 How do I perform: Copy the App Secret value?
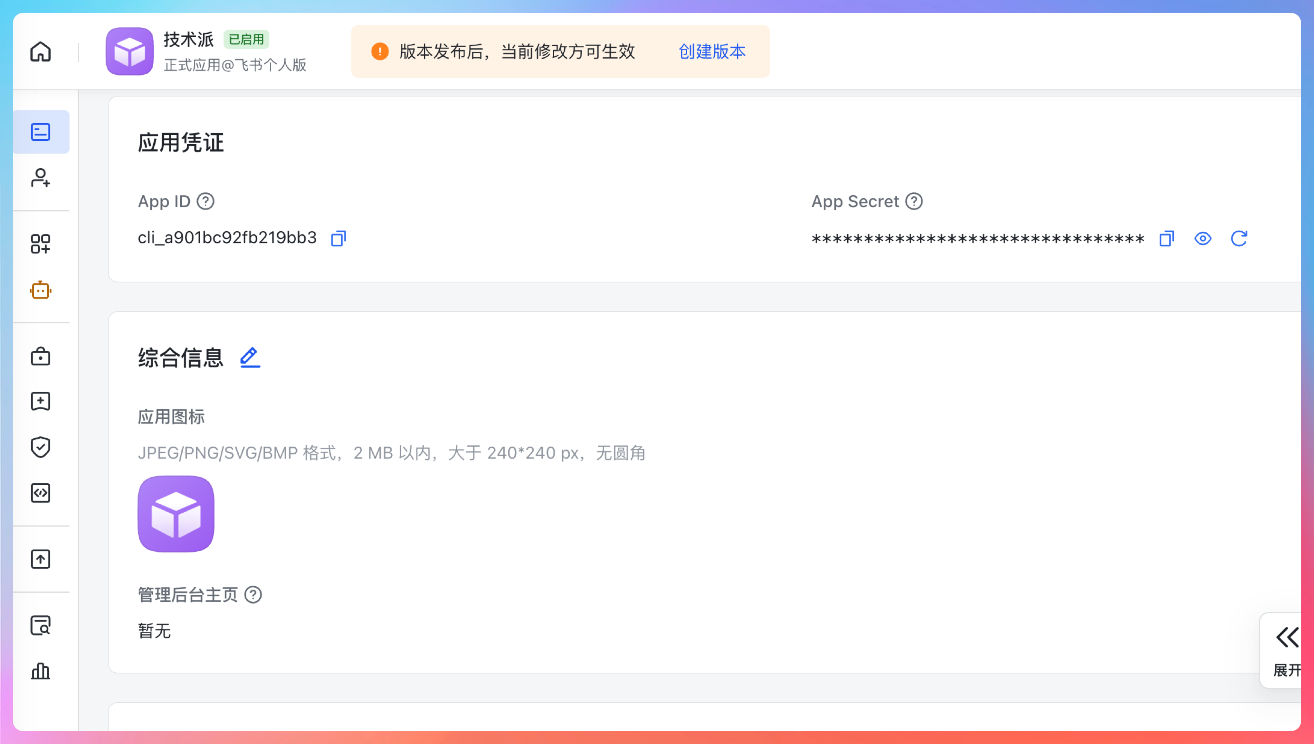click(x=1167, y=239)
